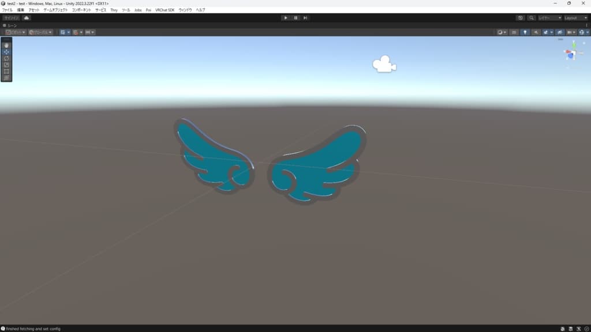Select the Move tool
The width and height of the screenshot is (591, 332).
point(6,52)
